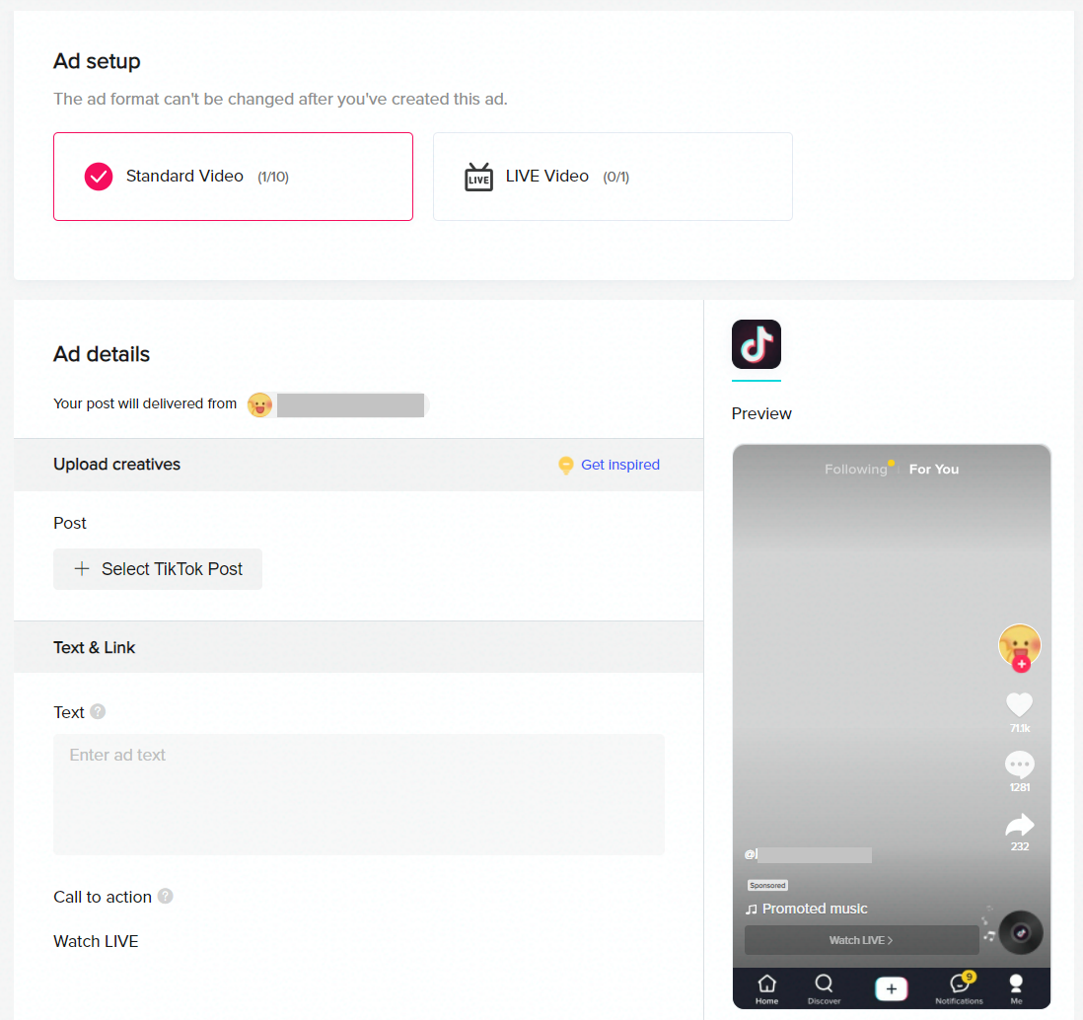Click the Watch LIVE button in preview
Viewport: 1083px width, 1020px height.
(x=861, y=940)
